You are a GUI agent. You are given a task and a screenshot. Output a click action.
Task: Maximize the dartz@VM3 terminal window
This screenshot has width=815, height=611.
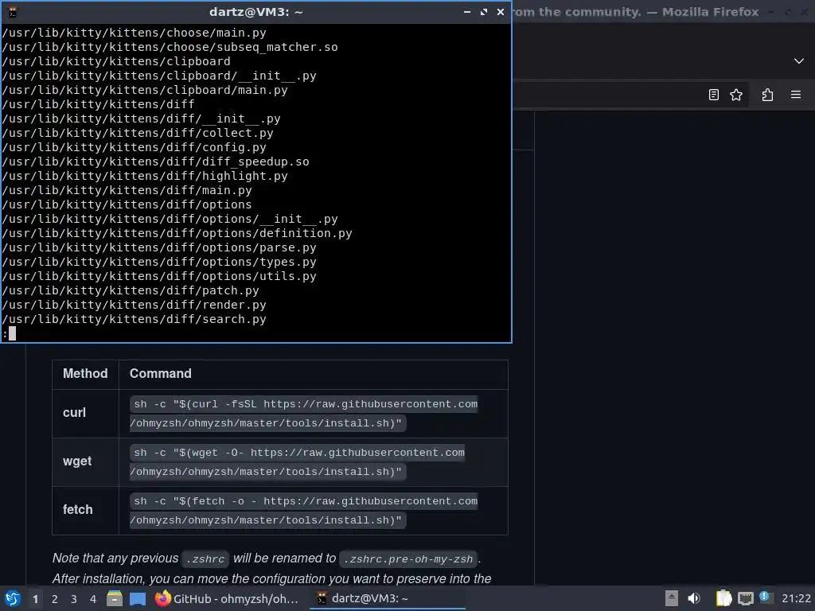484,11
